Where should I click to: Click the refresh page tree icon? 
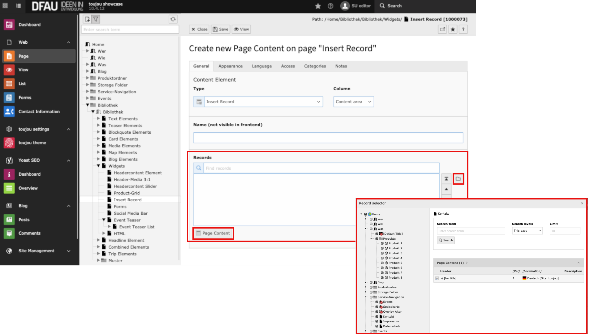[x=173, y=19]
